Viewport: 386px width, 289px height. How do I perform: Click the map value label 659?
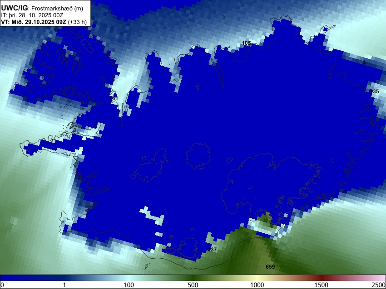270,267
